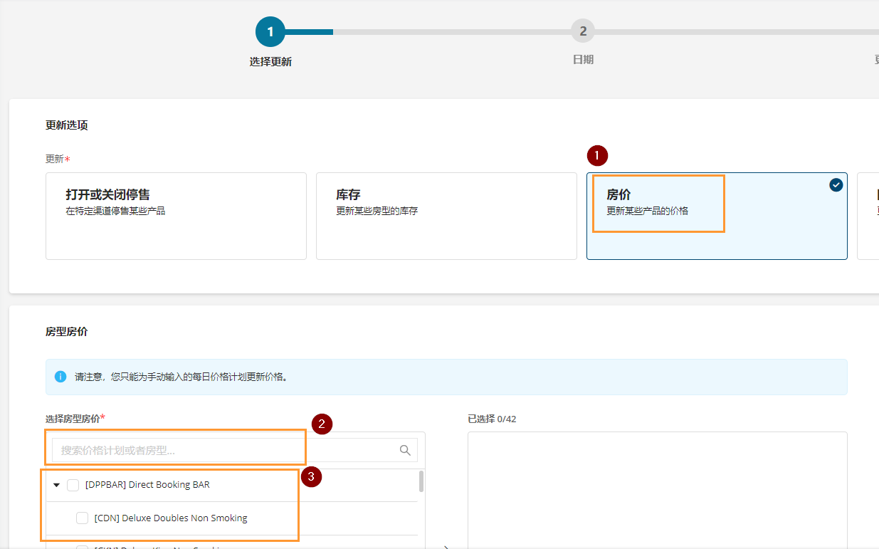Focus the 搜索价格计划或者房型 search field

coord(235,450)
